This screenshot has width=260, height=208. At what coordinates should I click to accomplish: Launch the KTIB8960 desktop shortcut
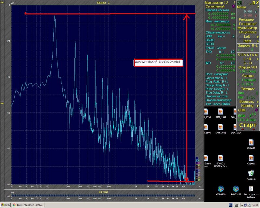pos(221,190)
